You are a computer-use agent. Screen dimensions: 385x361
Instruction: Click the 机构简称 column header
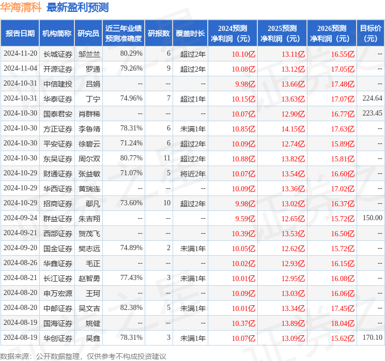coord(57,34)
